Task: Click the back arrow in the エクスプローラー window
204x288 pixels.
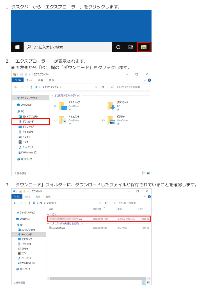Action: coord(16,87)
